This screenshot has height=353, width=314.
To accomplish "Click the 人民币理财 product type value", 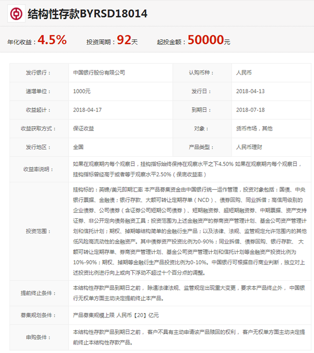I will (249, 147).
